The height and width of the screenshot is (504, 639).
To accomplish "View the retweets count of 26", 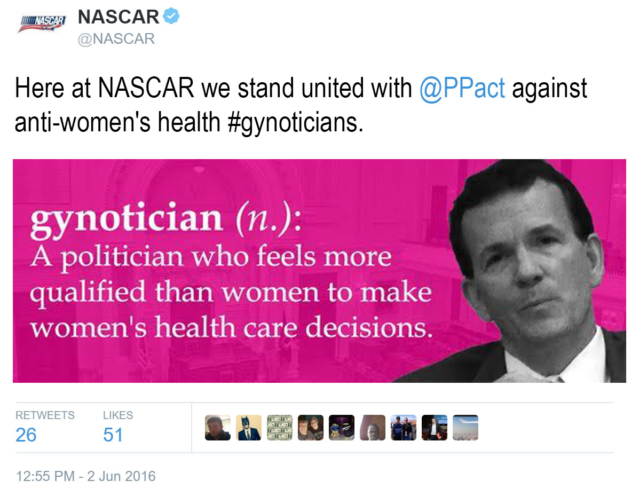I will [x=26, y=435].
